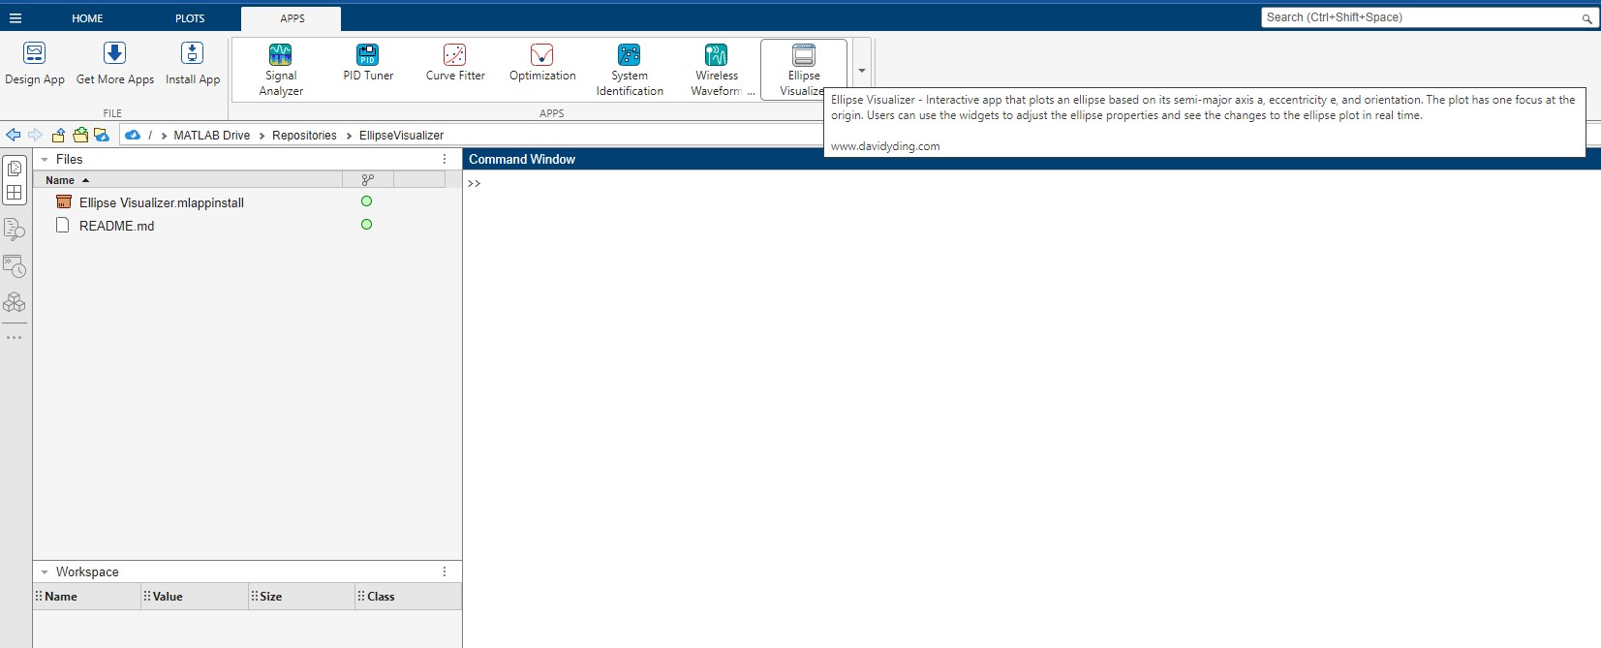Open the Command History sidebar icon
Viewport: 1601px width, 648px height.
pyautogui.click(x=15, y=266)
